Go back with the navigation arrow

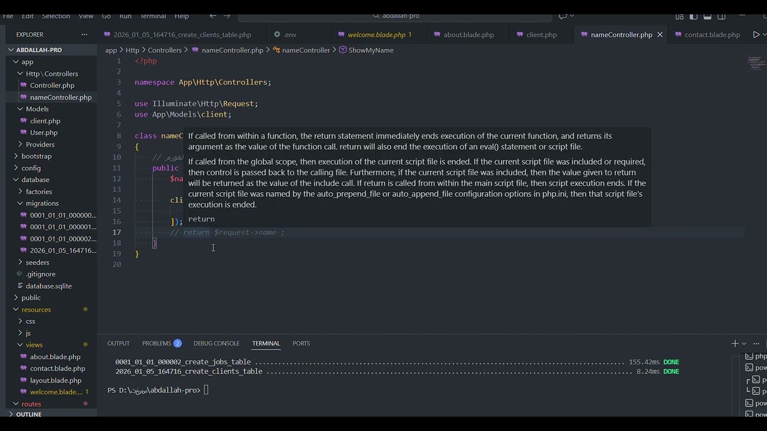tap(213, 16)
